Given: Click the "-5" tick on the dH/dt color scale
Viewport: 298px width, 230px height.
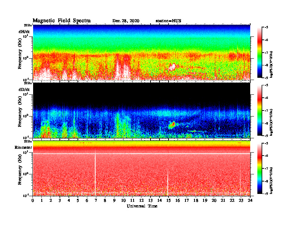Looking at the screenshot, I should (x=266, y=27).
